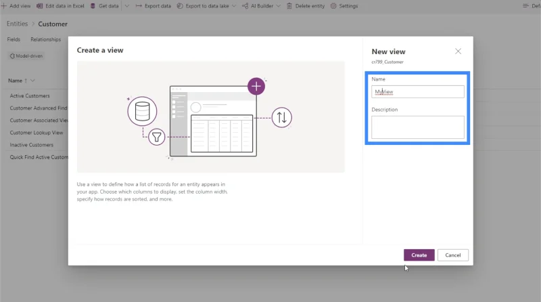Click the funnel filter circle icon
This screenshot has width=541, height=302.
pyautogui.click(x=157, y=137)
